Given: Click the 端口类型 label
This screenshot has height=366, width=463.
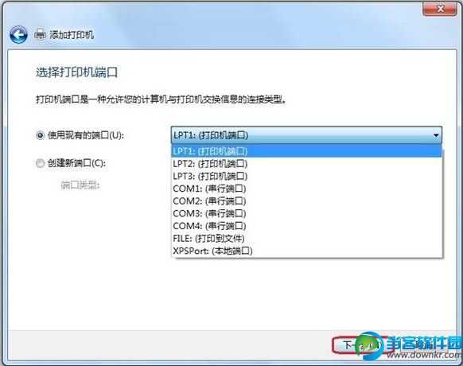Looking at the screenshot, I should click(x=80, y=185).
